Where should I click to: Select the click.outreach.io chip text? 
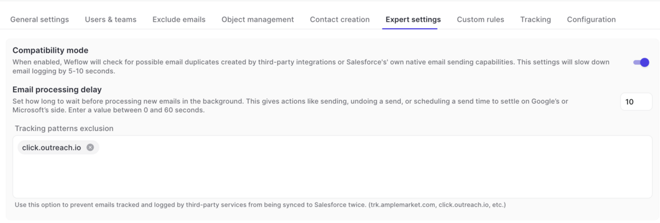click(51, 147)
